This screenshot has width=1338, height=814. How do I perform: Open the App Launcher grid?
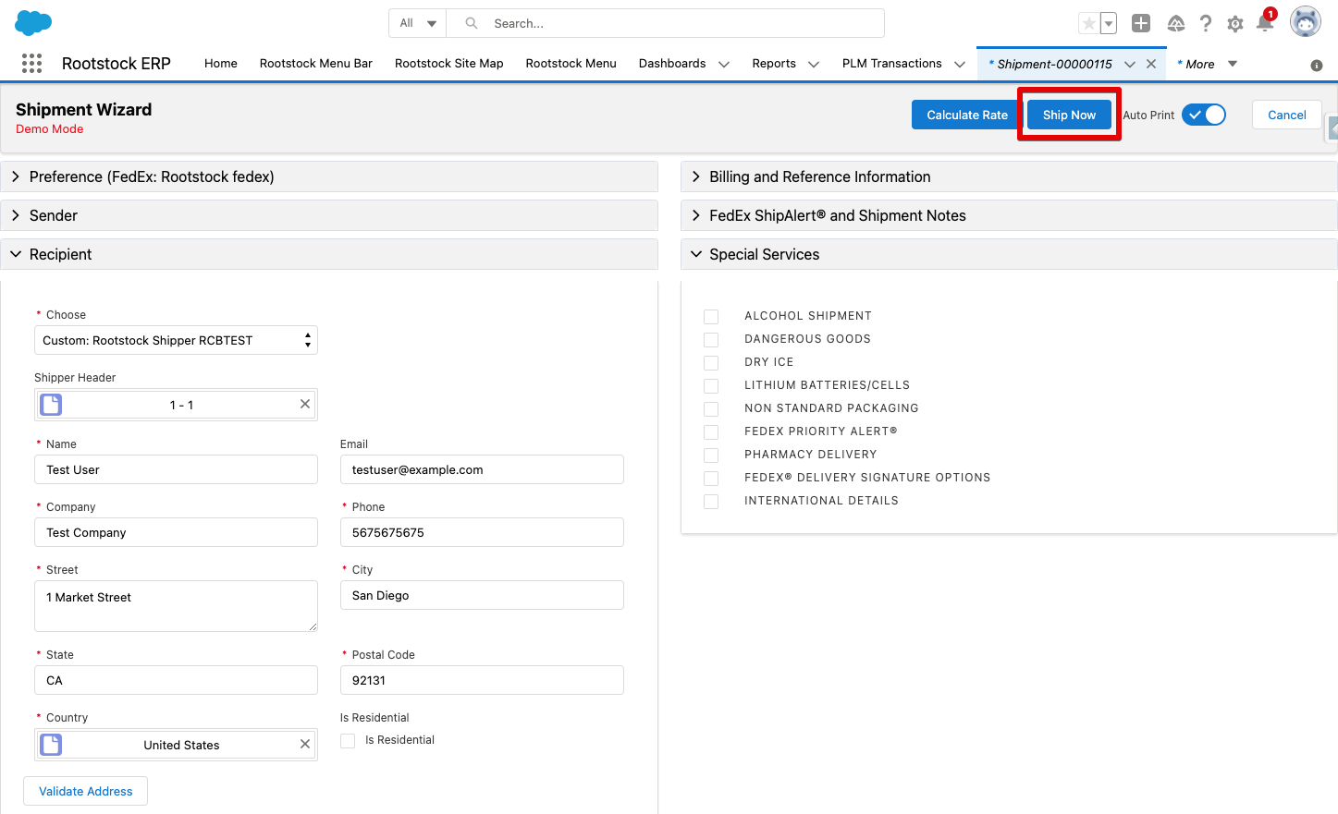(x=31, y=63)
